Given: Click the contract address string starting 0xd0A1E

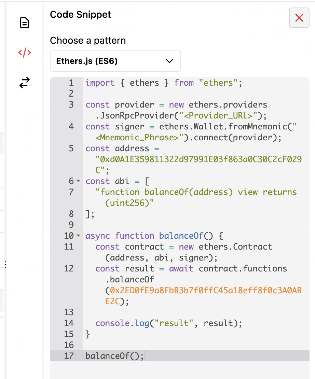Looking at the screenshot, I should click(x=198, y=165).
